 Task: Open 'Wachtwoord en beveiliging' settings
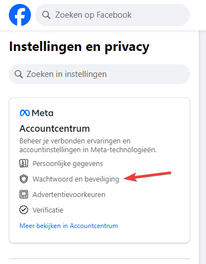point(76,179)
